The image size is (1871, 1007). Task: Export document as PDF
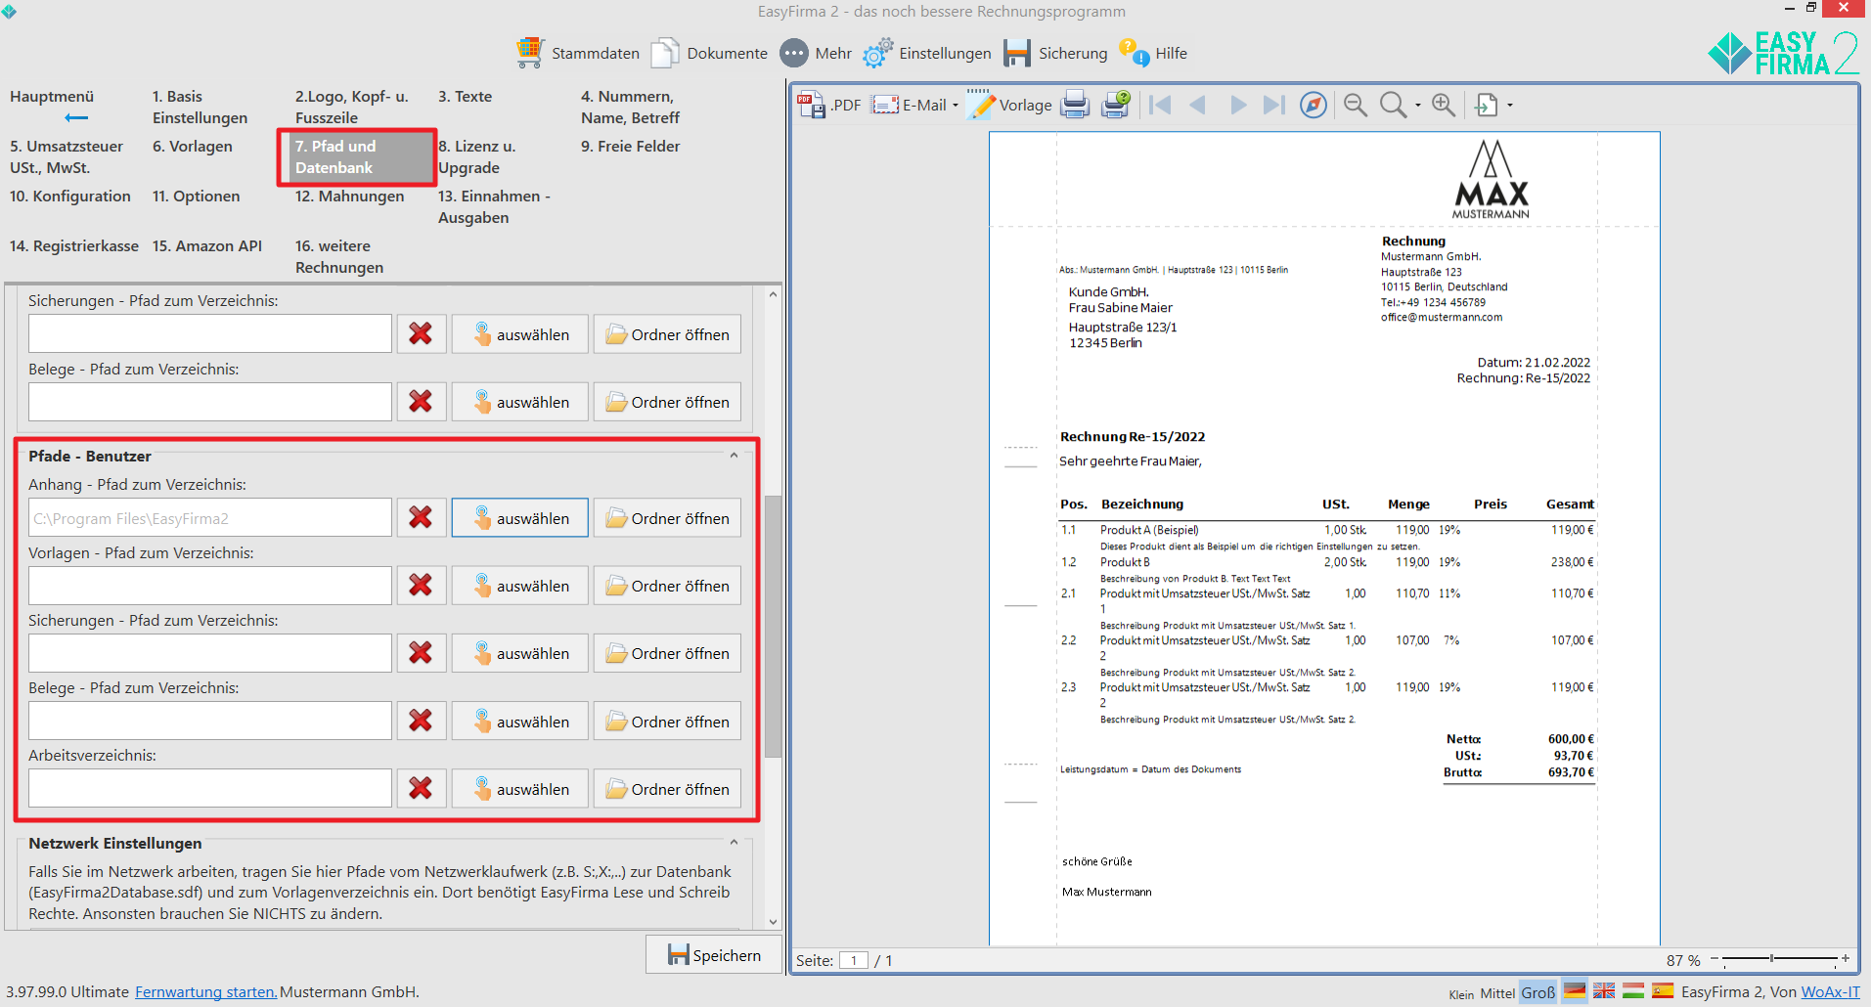coord(829,105)
